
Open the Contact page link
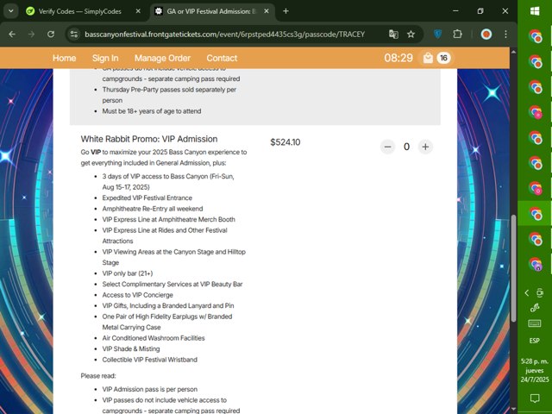tap(222, 58)
